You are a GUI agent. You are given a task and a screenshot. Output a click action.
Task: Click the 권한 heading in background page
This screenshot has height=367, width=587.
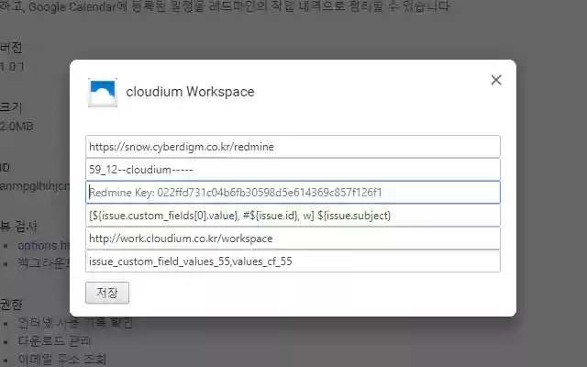(11, 305)
